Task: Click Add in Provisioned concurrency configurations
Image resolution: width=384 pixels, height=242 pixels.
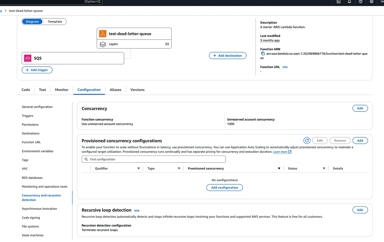Action: (x=360, y=141)
